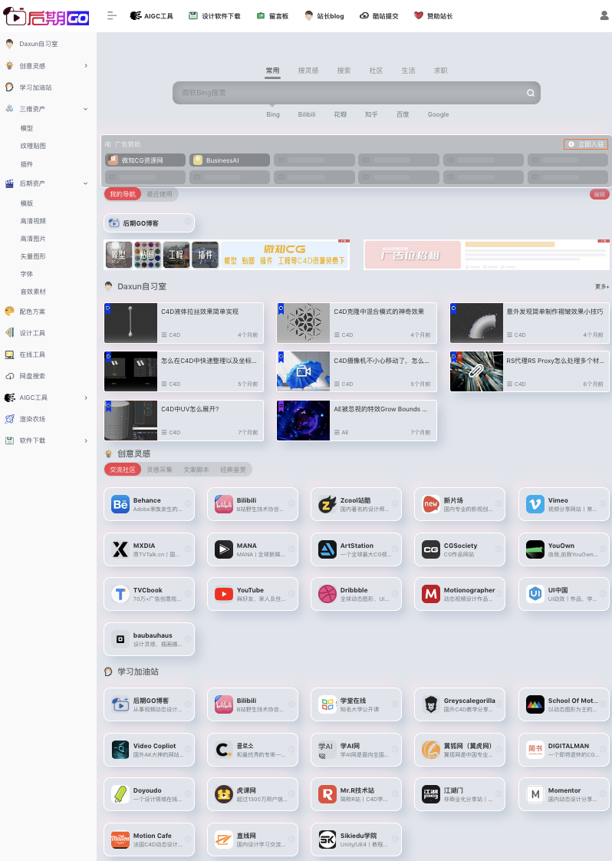Expand 创意灵感 sidebar arrow

[x=86, y=66]
